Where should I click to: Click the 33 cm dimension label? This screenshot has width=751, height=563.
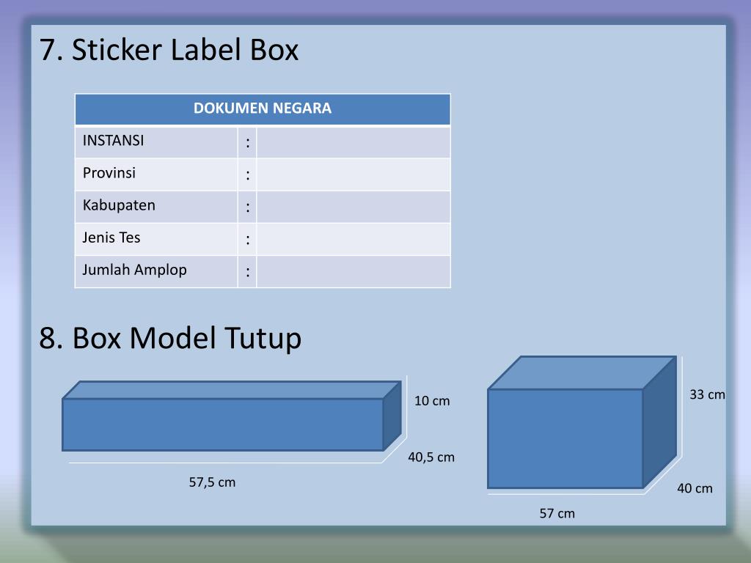click(x=706, y=394)
